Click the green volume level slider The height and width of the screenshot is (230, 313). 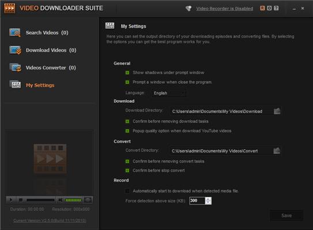tap(73, 200)
